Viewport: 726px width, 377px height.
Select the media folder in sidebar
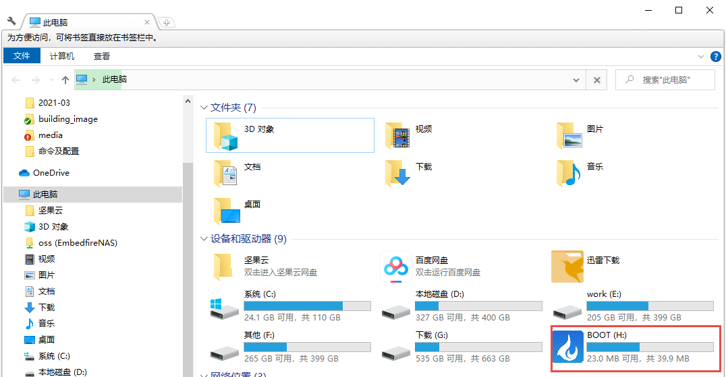[50, 135]
